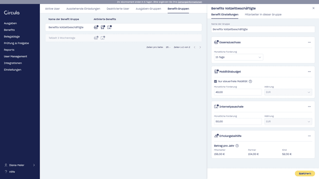Change rows per page dropdown showing 25
This screenshot has width=319, height=179.
pyautogui.click(x=168, y=47)
